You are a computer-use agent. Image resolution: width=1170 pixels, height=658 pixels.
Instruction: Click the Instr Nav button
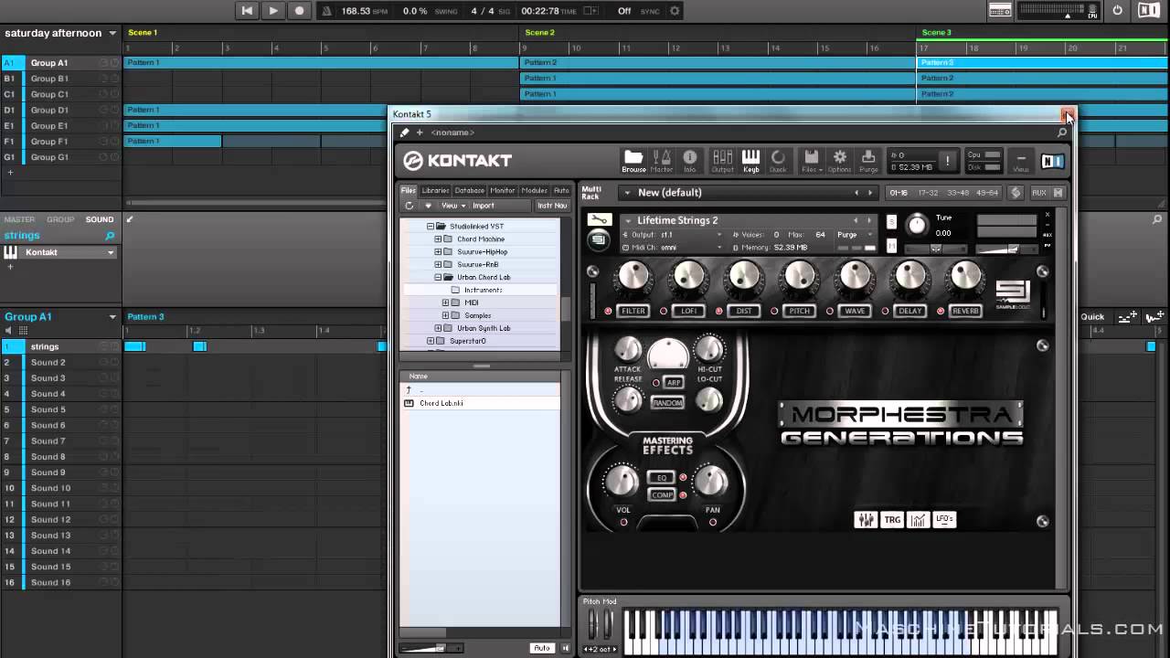[x=552, y=206]
